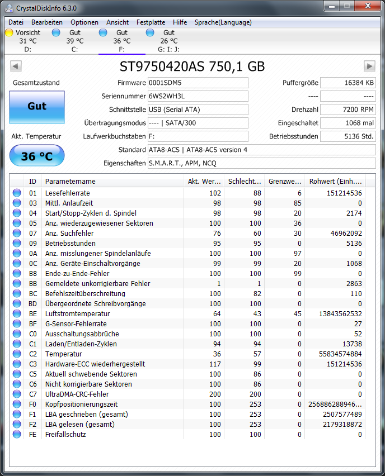The height and width of the screenshot is (476, 385).
Task: Click the yellow Vorsicht status orb for D:
Action: click(x=9, y=32)
